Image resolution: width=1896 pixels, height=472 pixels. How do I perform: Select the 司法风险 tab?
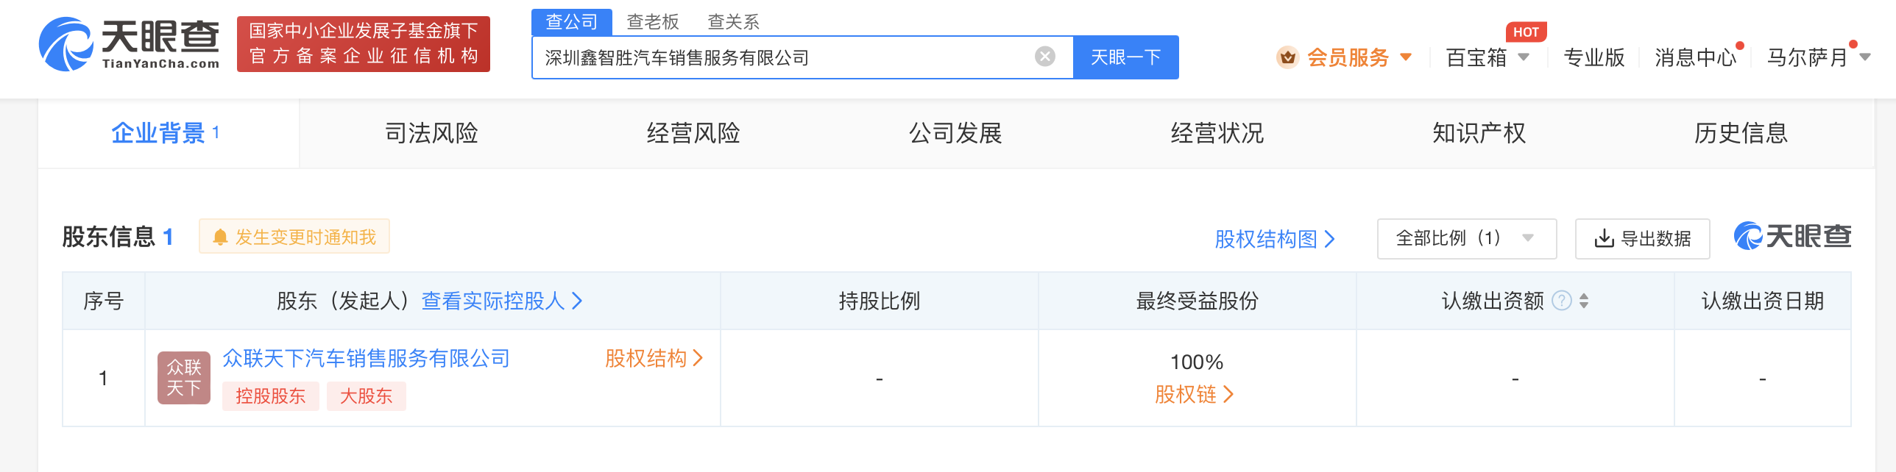[431, 133]
